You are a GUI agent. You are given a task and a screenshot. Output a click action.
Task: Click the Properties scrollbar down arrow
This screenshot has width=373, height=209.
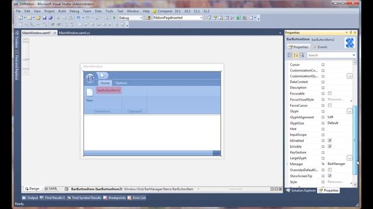point(355,185)
